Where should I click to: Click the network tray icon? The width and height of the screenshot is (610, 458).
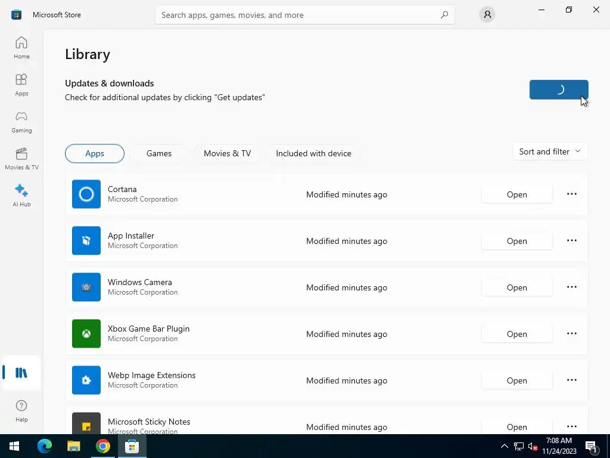point(519,446)
